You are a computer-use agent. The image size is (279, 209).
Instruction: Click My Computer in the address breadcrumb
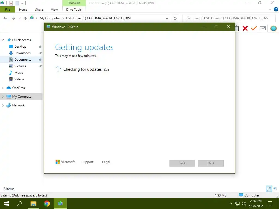[50, 18]
